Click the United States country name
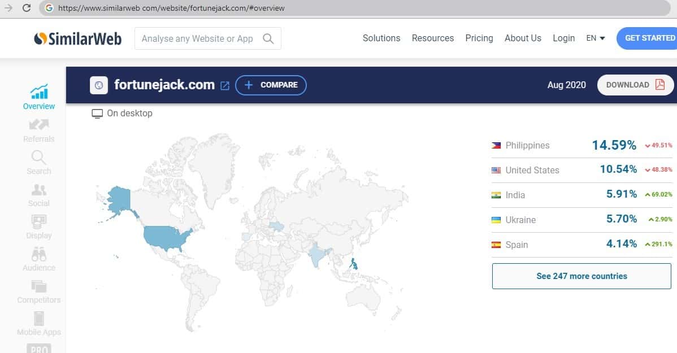 coord(532,170)
